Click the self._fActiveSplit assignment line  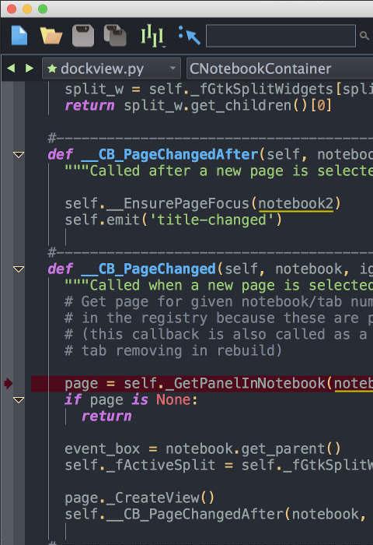pyautogui.click(x=219, y=465)
